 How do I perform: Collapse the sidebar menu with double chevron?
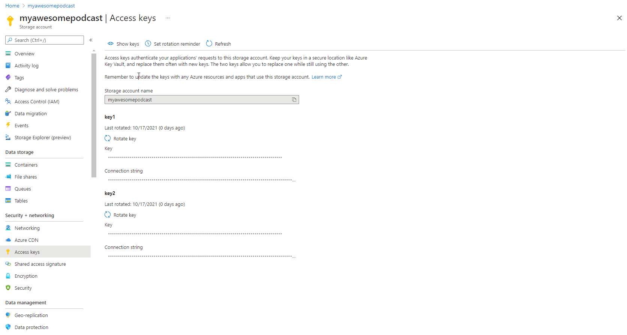point(91,40)
